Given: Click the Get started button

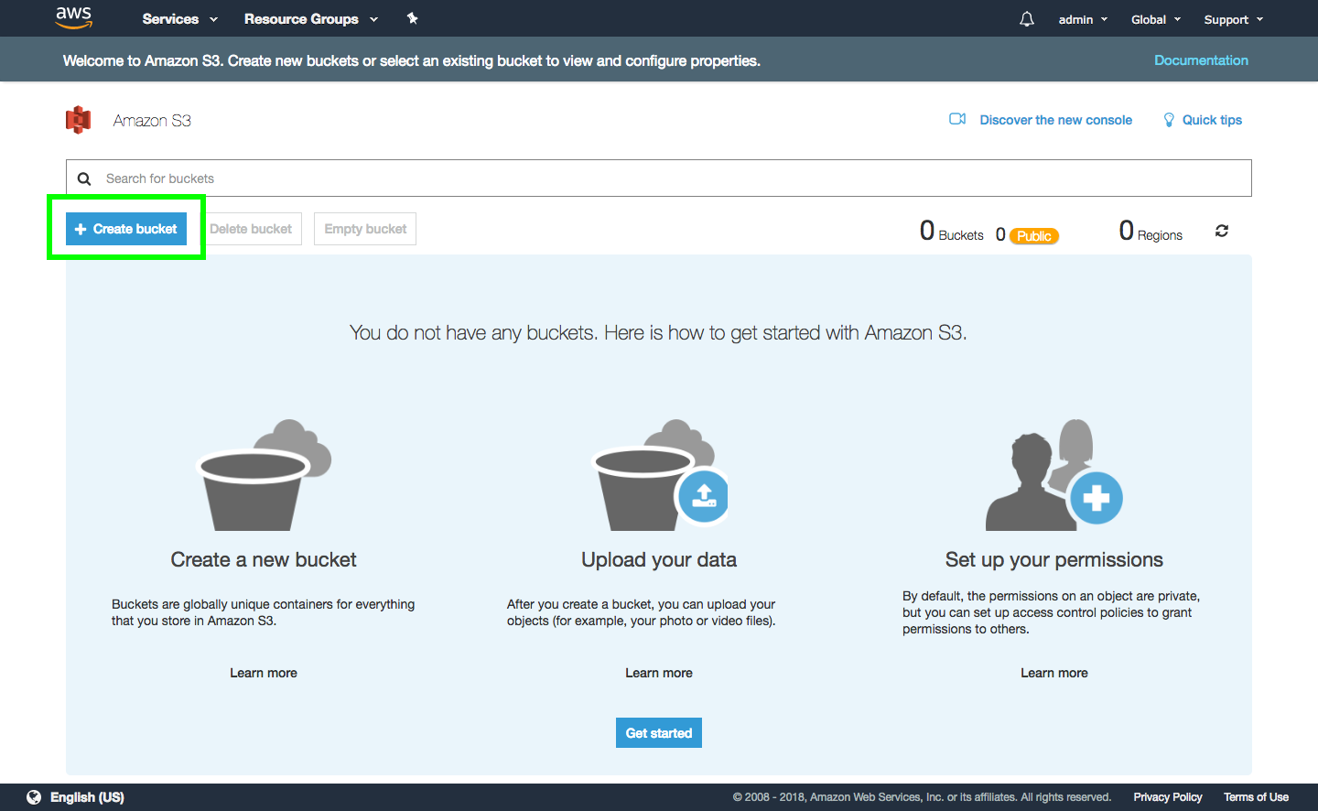Looking at the screenshot, I should [x=659, y=733].
